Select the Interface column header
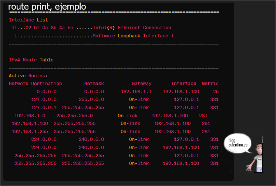The width and height of the screenshot is (276, 186). [x=184, y=84]
